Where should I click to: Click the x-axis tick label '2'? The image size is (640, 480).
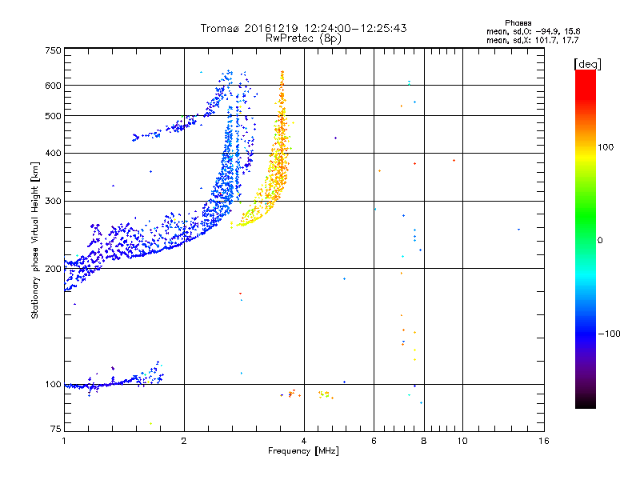click(x=184, y=441)
